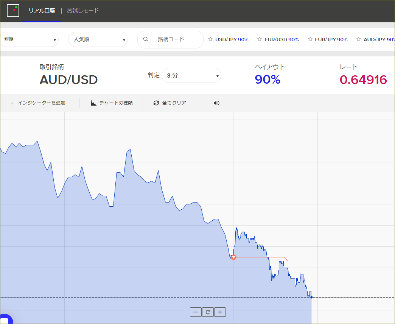
Task: Click the chart reset refresh icon
Action: click(x=208, y=312)
